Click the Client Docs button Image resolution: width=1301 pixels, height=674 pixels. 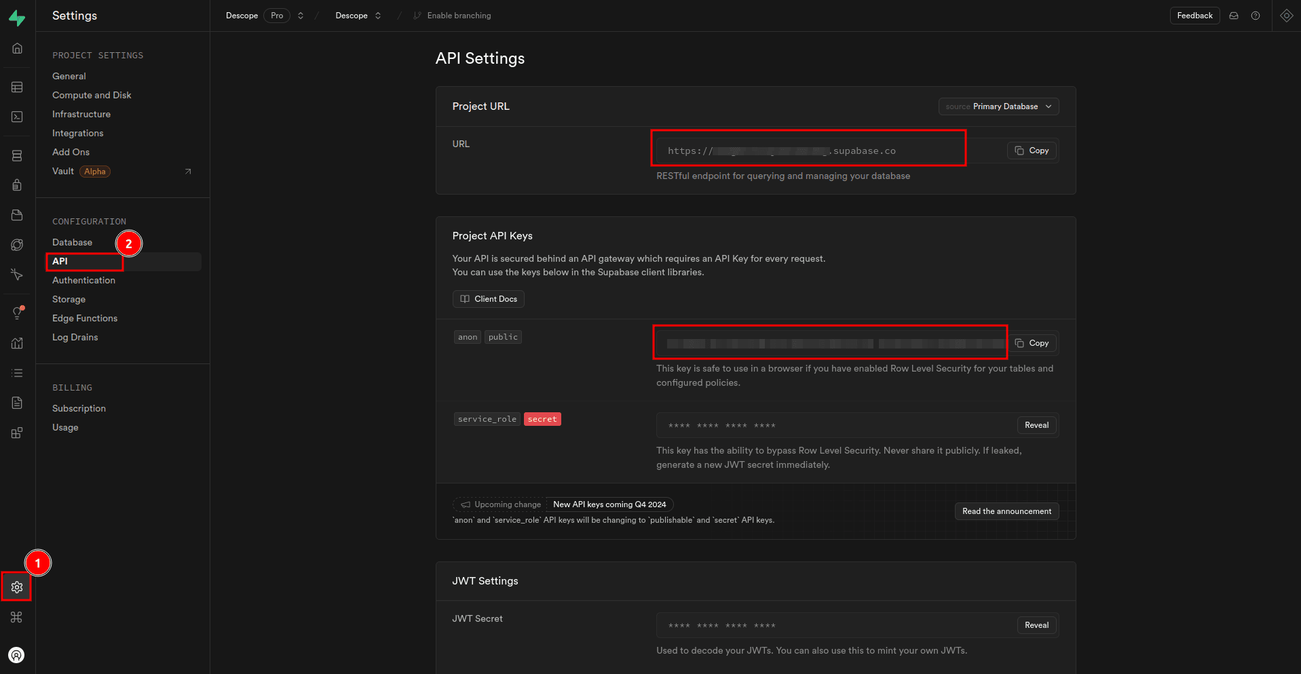coord(488,299)
